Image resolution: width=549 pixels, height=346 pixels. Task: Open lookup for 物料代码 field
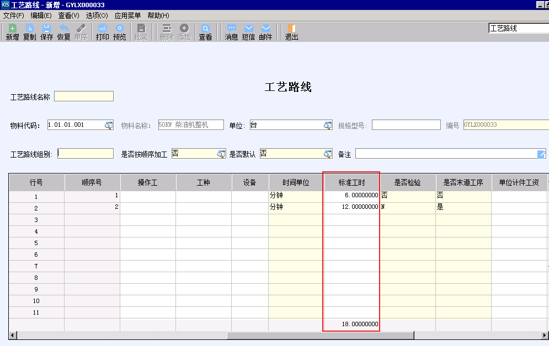click(109, 125)
